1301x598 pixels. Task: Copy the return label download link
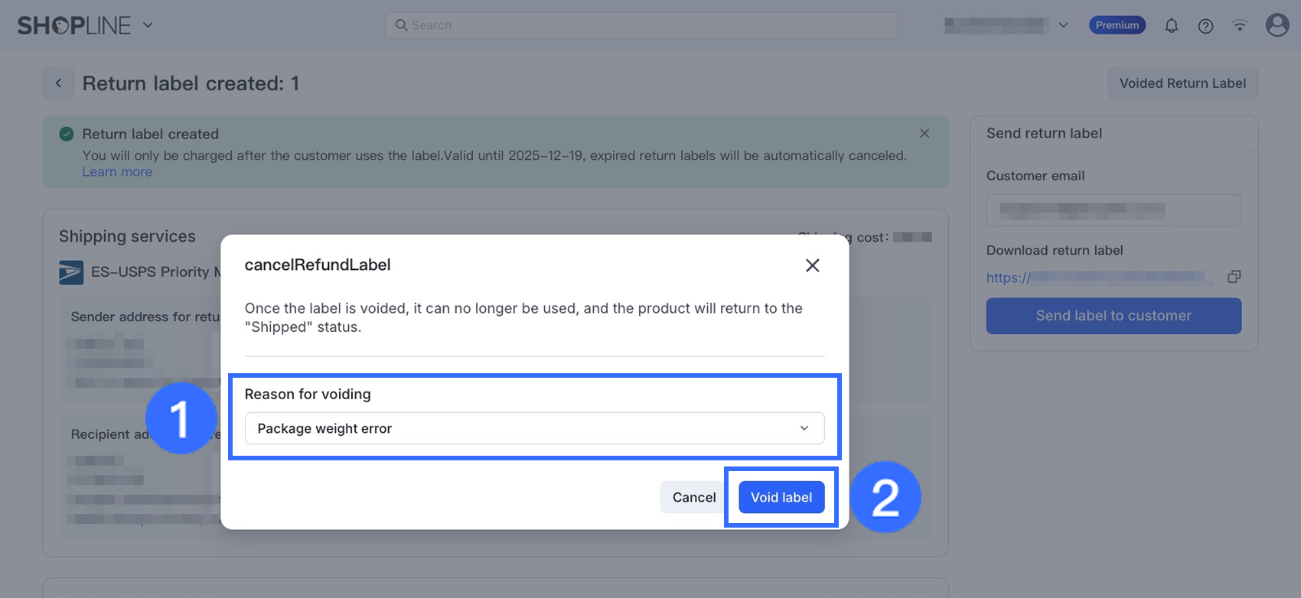click(x=1234, y=277)
